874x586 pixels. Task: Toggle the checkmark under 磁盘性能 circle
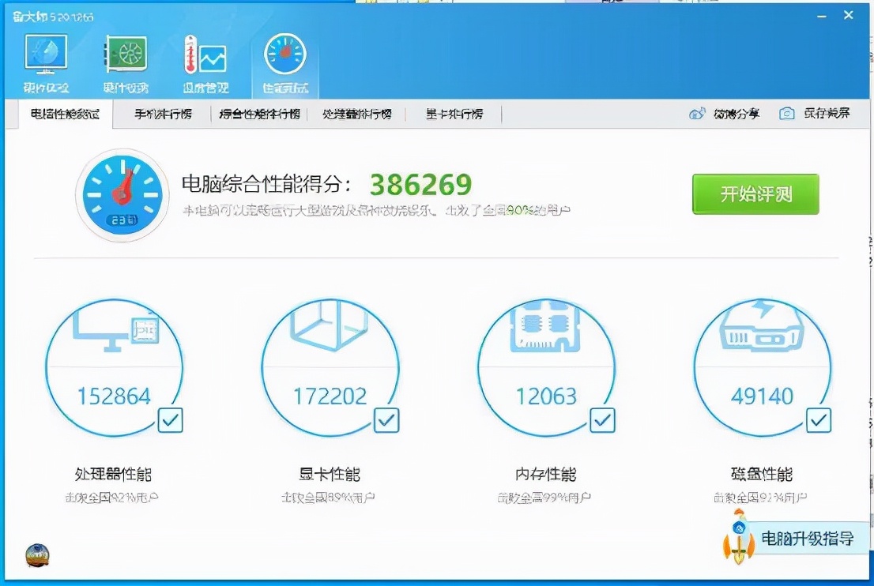tap(819, 422)
